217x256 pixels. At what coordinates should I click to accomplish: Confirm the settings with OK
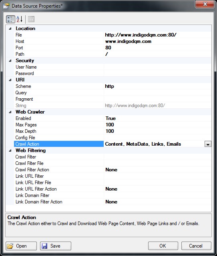[163, 246]
